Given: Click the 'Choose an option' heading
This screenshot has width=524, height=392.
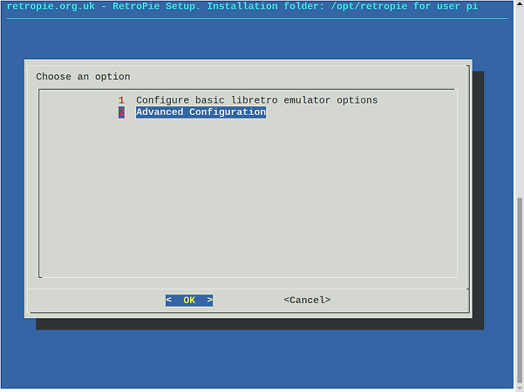Looking at the screenshot, I should [x=83, y=76].
